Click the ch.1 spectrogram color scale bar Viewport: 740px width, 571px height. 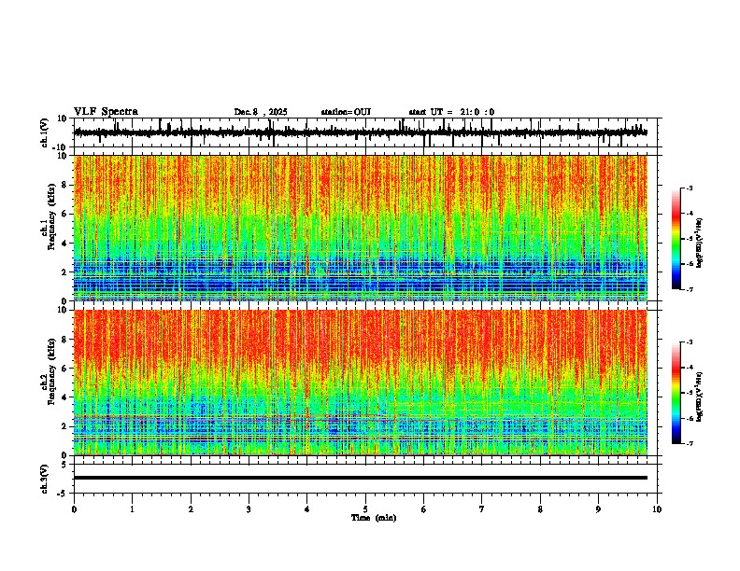click(x=676, y=239)
